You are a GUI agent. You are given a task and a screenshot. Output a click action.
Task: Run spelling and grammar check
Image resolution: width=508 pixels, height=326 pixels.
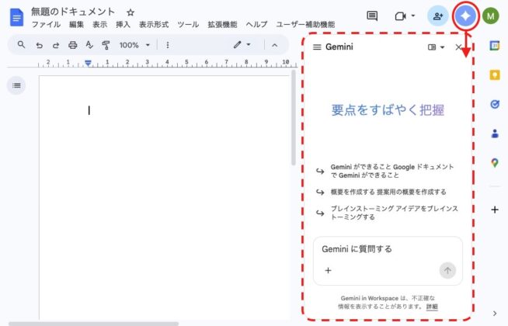pos(89,45)
